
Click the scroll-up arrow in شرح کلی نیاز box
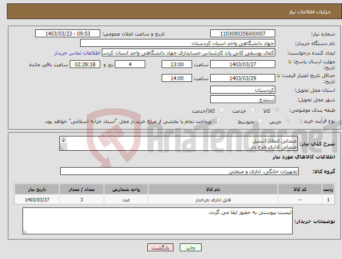click(x=63, y=138)
